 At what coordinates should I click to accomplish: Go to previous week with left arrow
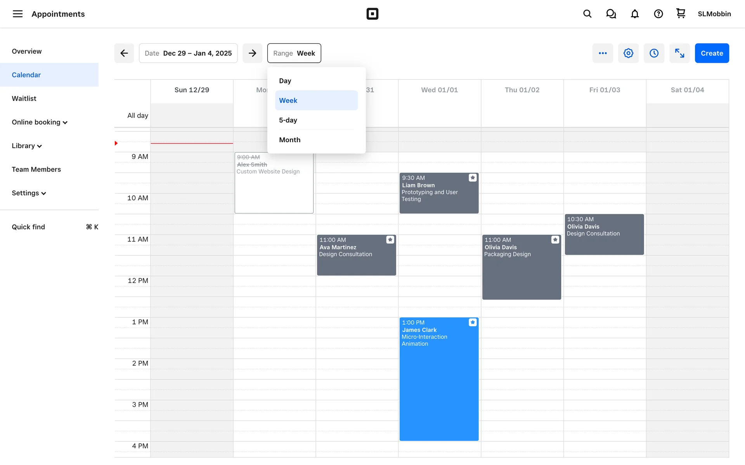(124, 53)
